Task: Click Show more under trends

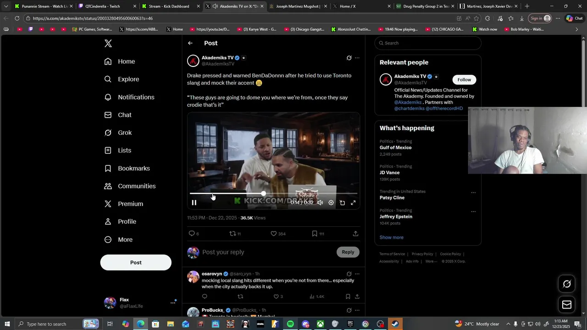Action: [x=392, y=237]
